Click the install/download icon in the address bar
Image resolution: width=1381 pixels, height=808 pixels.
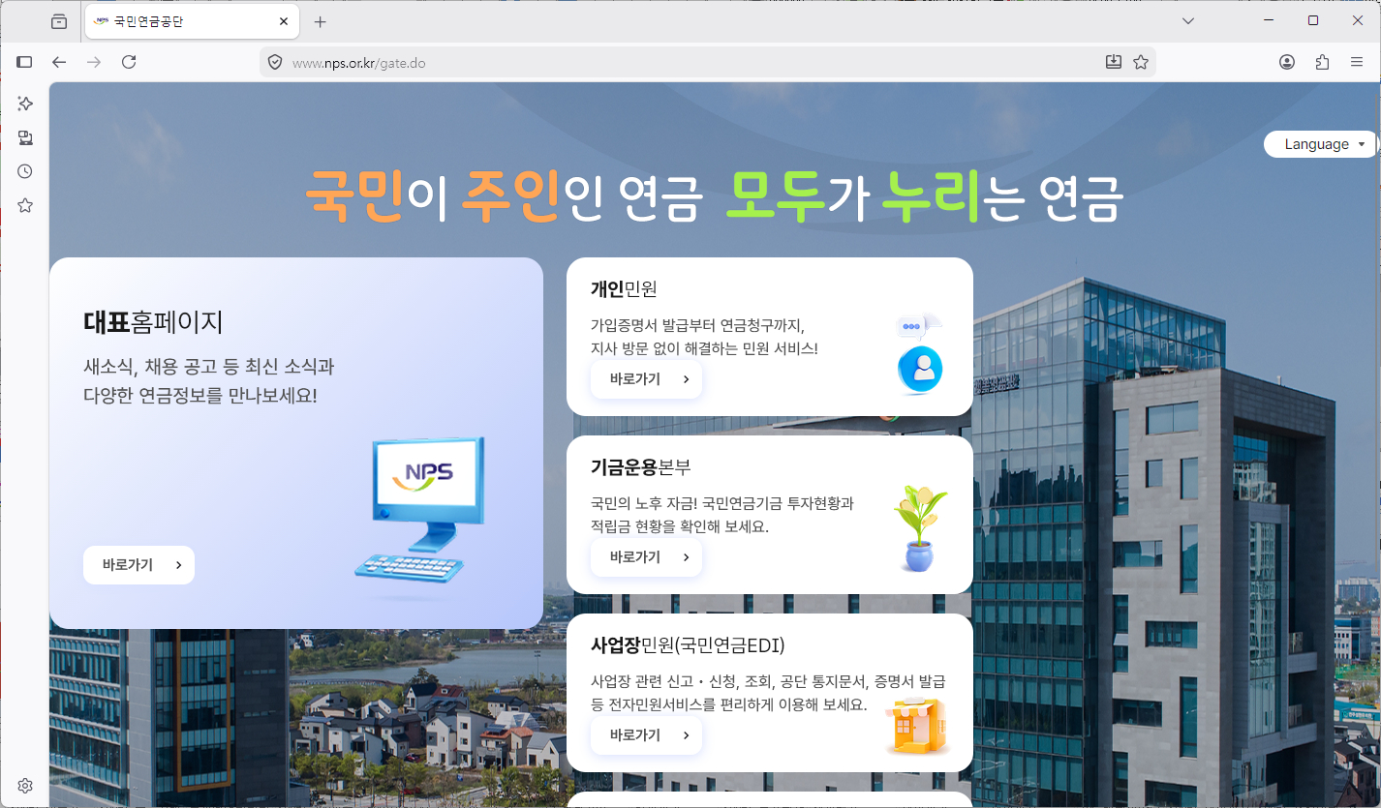point(1114,62)
